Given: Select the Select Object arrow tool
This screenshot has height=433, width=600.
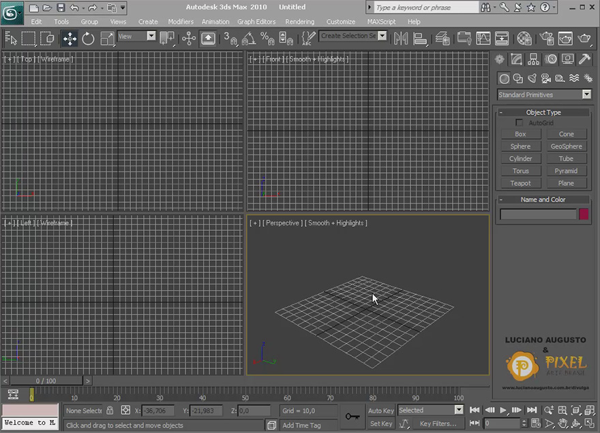Looking at the screenshot, I should pos(11,38).
